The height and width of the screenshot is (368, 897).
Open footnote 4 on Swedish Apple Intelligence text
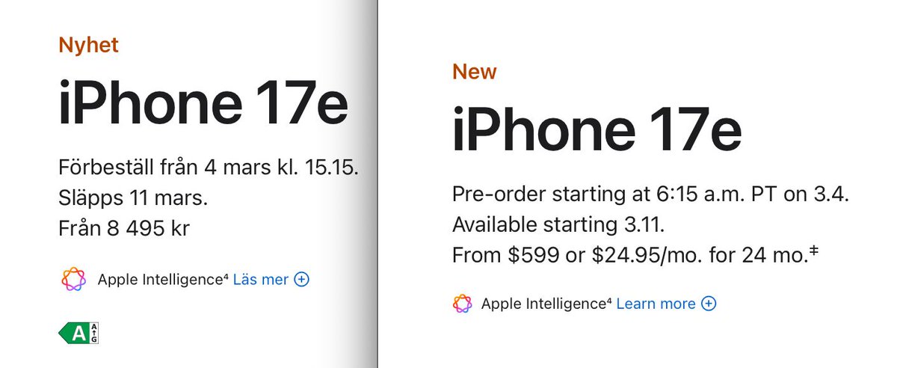point(226,276)
